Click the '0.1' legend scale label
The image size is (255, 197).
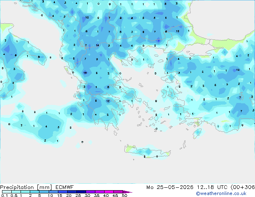point(4,195)
